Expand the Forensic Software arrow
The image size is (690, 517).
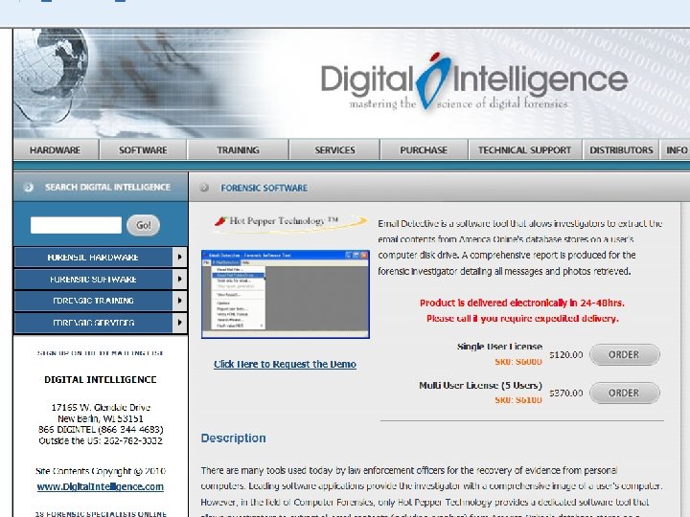click(x=179, y=280)
